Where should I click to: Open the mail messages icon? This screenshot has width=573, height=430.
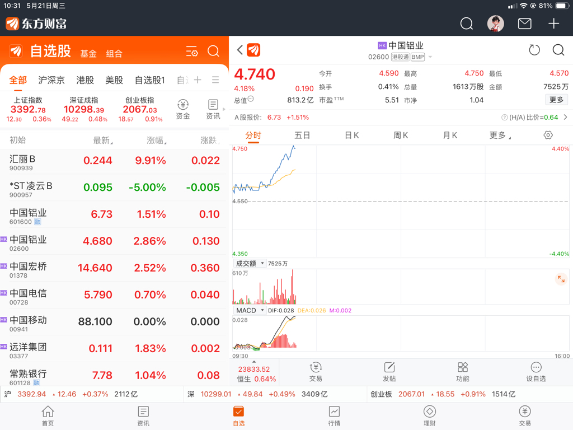[x=524, y=24]
